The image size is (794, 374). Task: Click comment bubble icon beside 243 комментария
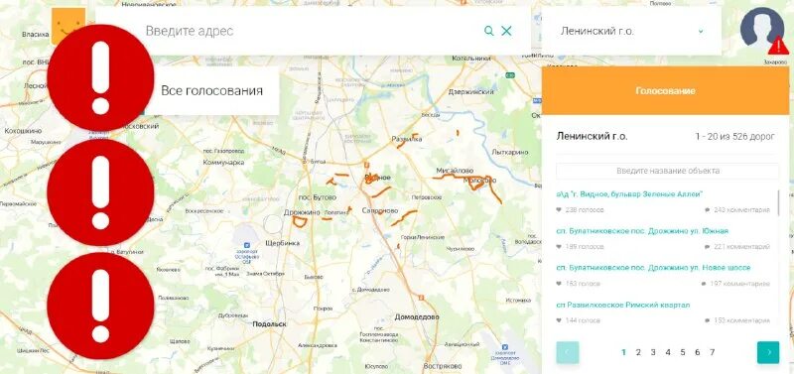point(708,209)
